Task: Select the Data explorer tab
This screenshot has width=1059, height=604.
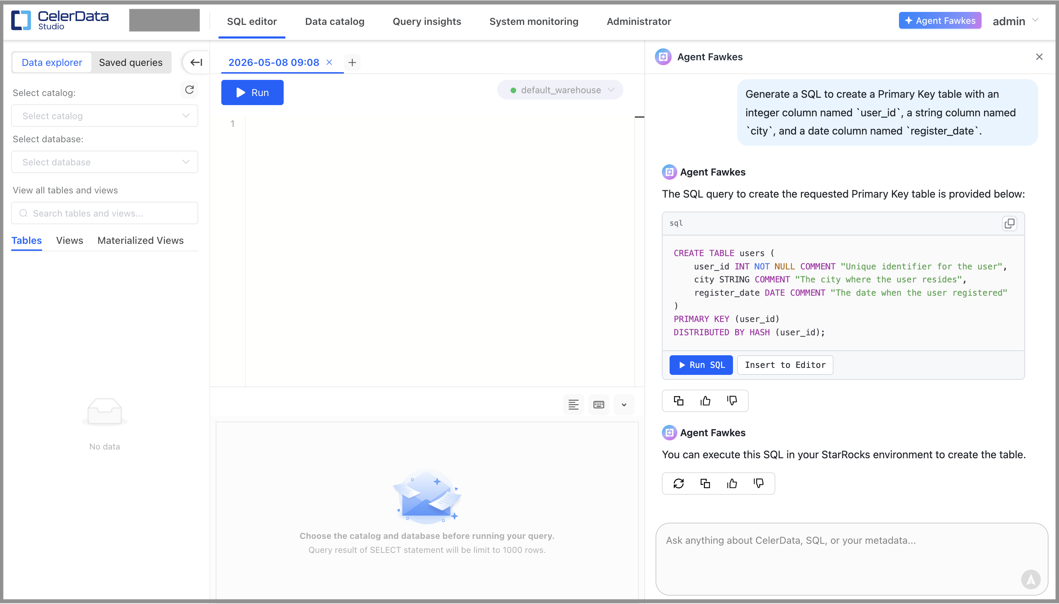Action: pos(52,62)
